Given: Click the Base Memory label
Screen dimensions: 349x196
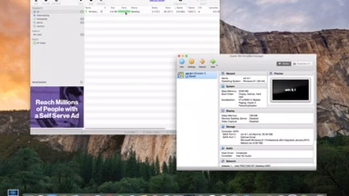Looking at the screenshot, I should [x=228, y=91].
